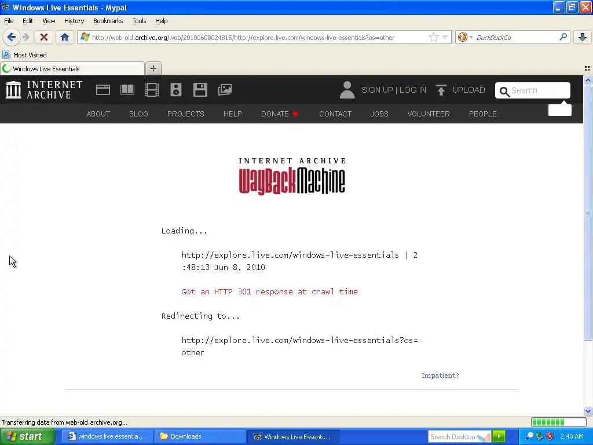Open the BLOG navigation link
593x445 pixels.
[x=138, y=114]
